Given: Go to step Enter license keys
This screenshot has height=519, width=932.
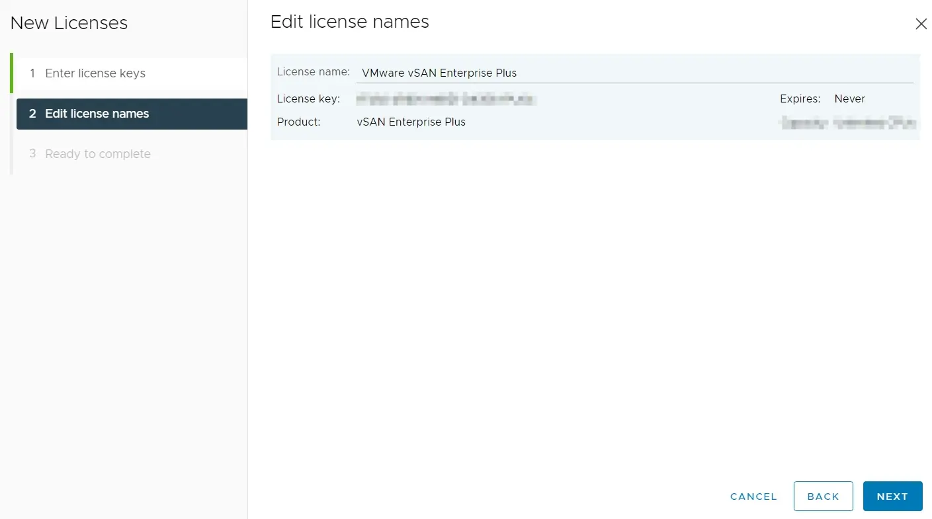Looking at the screenshot, I should pos(95,73).
